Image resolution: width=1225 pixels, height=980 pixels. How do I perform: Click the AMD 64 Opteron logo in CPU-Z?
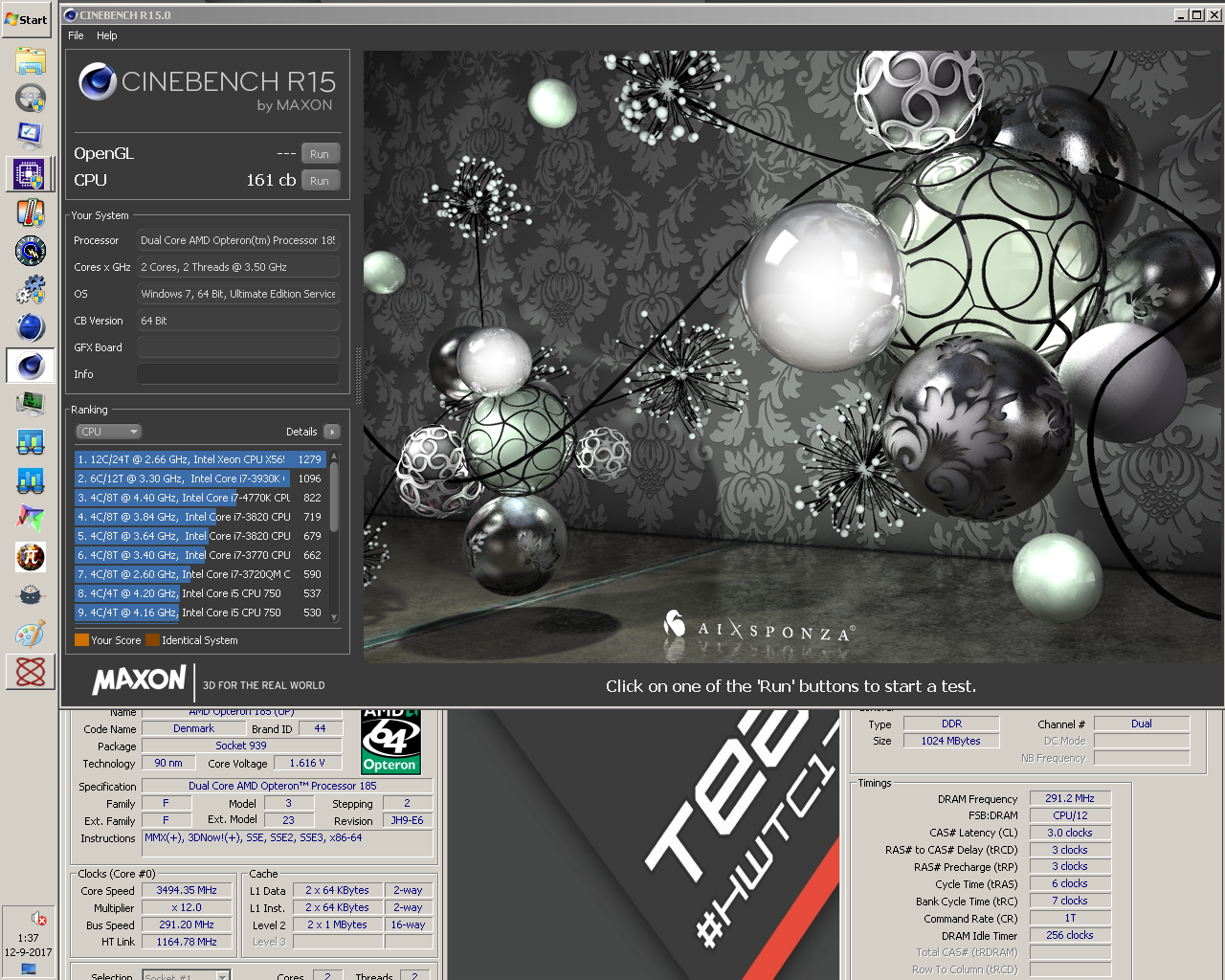(390, 742)
